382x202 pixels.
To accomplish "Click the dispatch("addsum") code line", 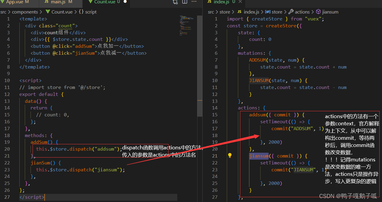I will pyautogui.click(x=79, y=149).
